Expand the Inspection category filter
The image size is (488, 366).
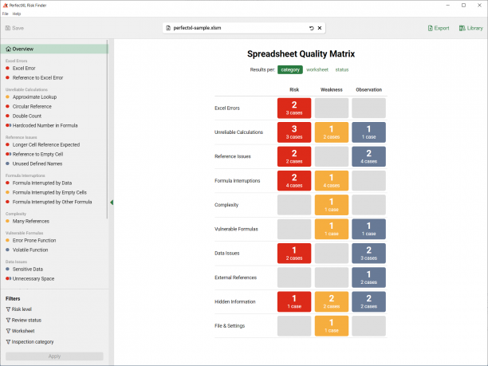[x=30, y=342]
